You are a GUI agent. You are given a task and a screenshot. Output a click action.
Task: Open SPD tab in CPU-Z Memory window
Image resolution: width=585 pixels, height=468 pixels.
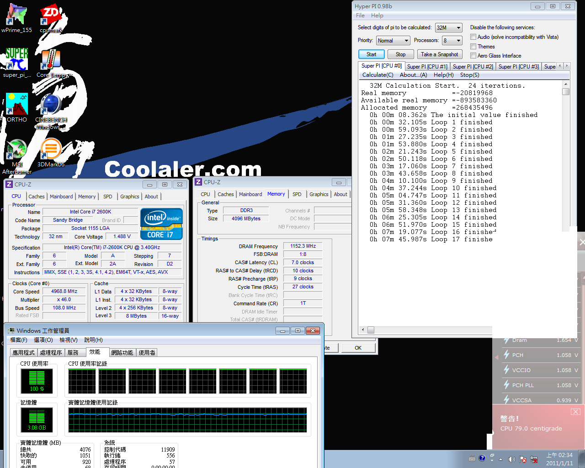click(x=297, y=194)
